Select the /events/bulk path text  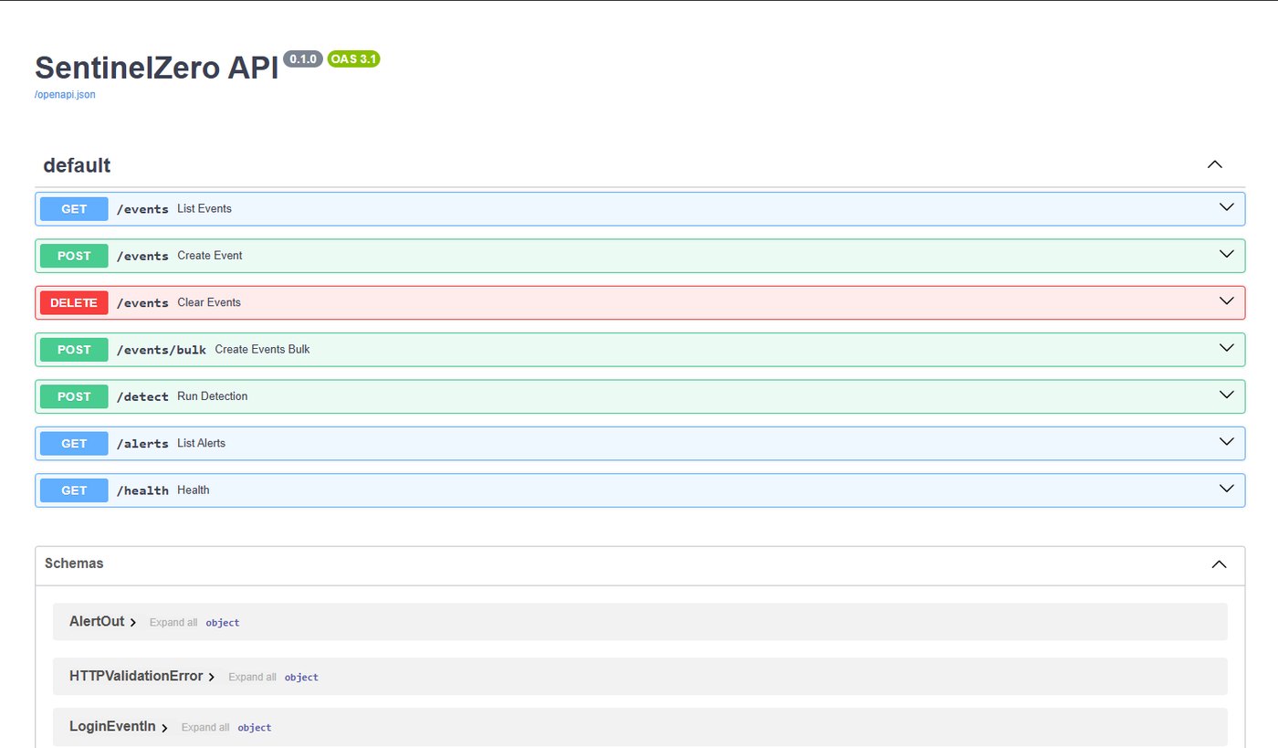pyautogui.click(x=162, y=350)
